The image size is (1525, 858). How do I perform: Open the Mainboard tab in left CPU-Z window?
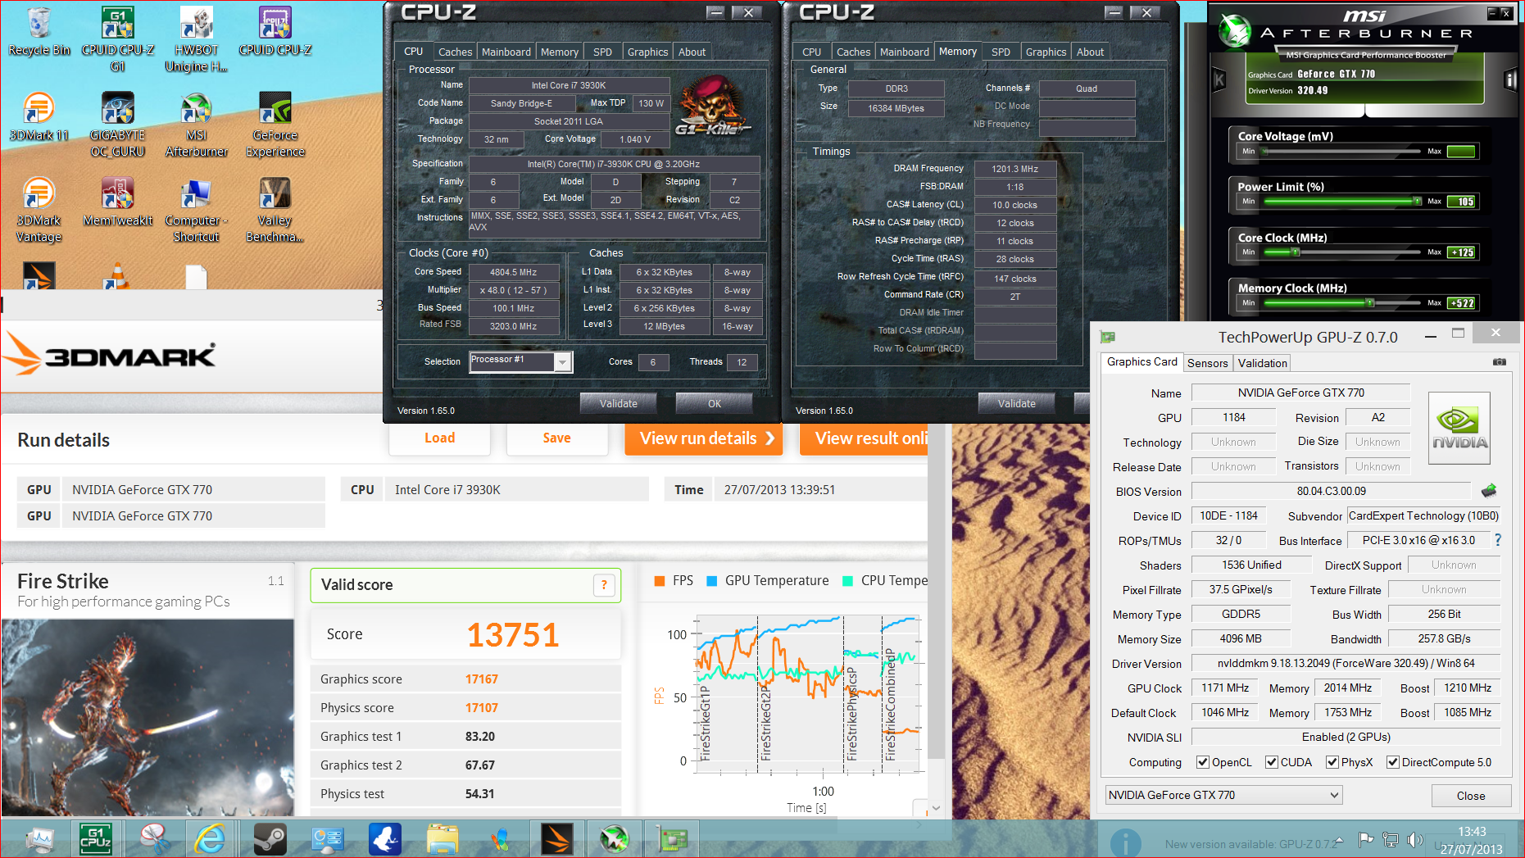pos(506,52)
